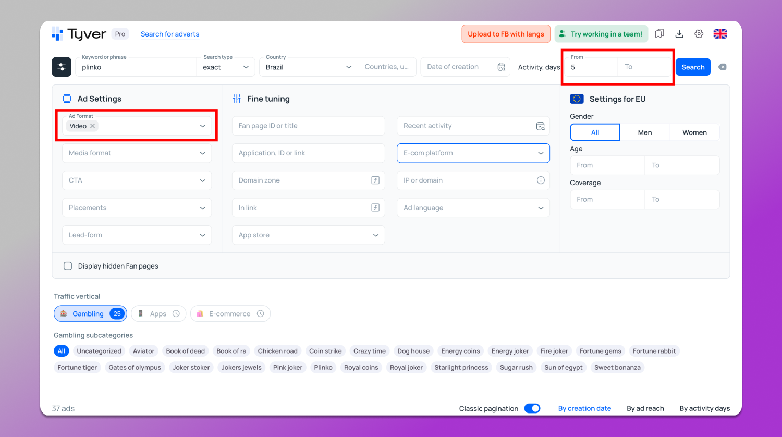Select Men gender option
782x437 pixels.
[x=644, y=132]
